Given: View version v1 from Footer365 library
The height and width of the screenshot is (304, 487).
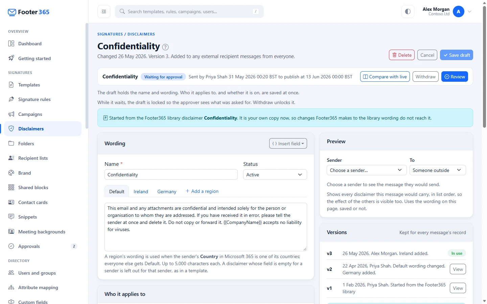Looking at the screenshot, I should pos(458,288).
